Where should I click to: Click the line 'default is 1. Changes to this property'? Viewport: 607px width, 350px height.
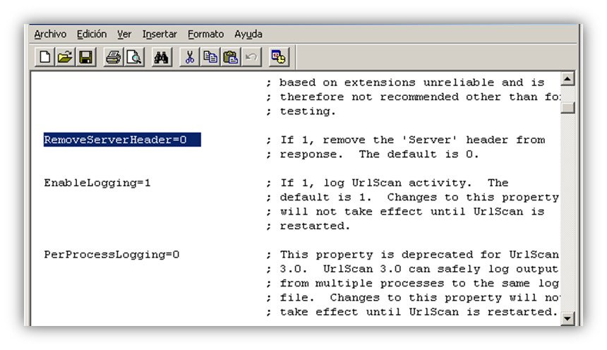coord(419,198)
